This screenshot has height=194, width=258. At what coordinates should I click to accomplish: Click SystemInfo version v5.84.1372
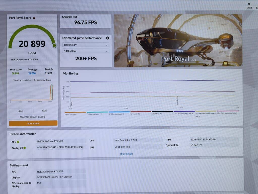[x=196, y=145]
